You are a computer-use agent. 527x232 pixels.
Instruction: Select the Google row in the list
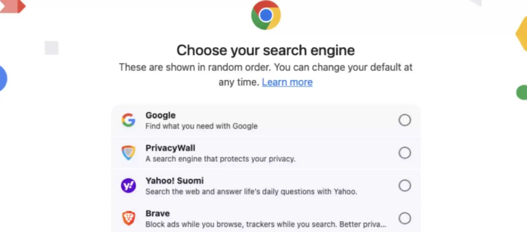265,120
